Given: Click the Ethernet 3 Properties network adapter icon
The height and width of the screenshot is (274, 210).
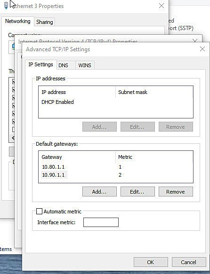Looking at the screenshot, I should pyautogui.click(x=6, y=6).
